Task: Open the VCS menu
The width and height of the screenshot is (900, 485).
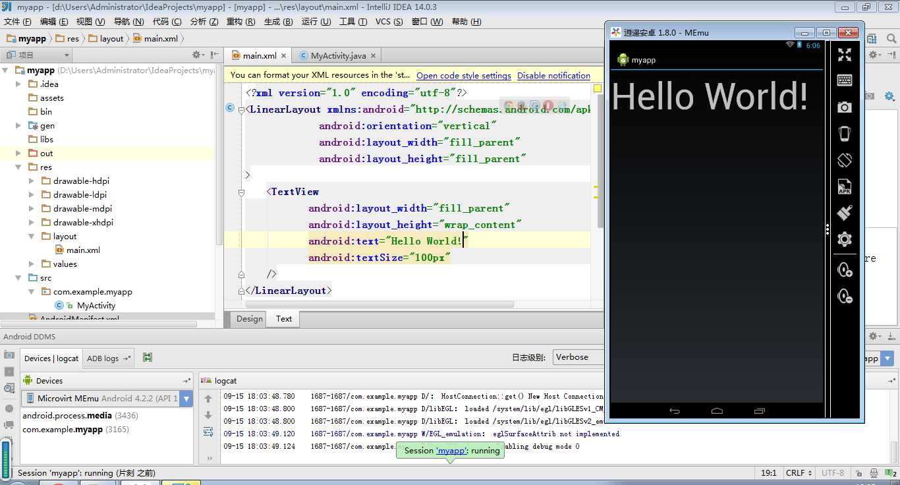Action: pos(389,21)
